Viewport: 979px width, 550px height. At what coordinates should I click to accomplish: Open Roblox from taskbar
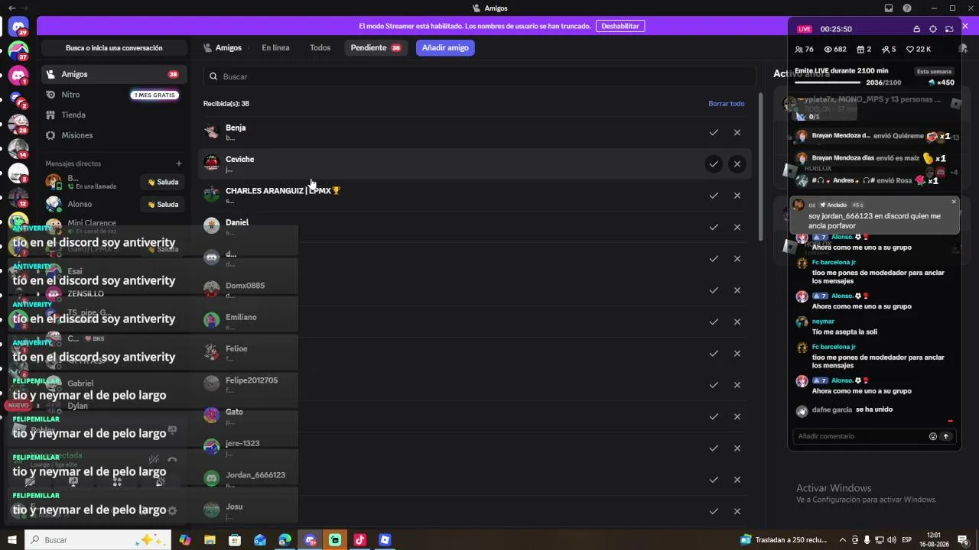(385, 540)
